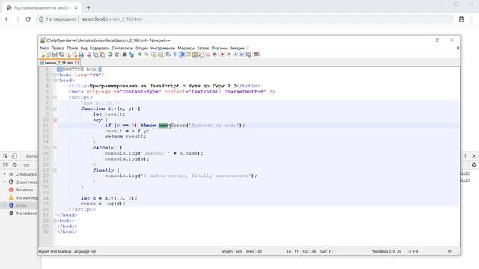The width and height of the screenshot is (479, 269).
Task: Click the DevTools three-dot more options
Action: click(x=465, y=156)
